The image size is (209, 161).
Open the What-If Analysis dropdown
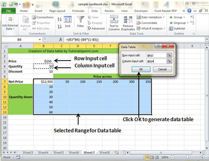pos(164,28)
